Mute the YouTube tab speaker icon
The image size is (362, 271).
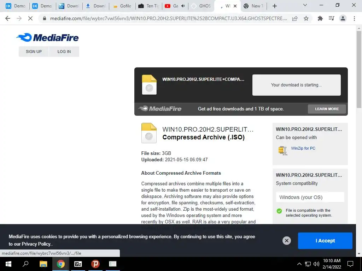183,6
